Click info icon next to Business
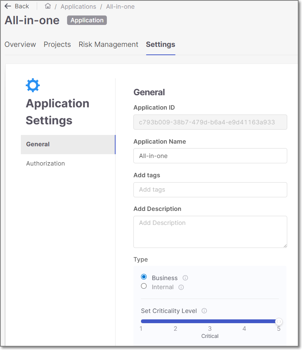This screenshot has width=302, height=350. tap(185, 278)
